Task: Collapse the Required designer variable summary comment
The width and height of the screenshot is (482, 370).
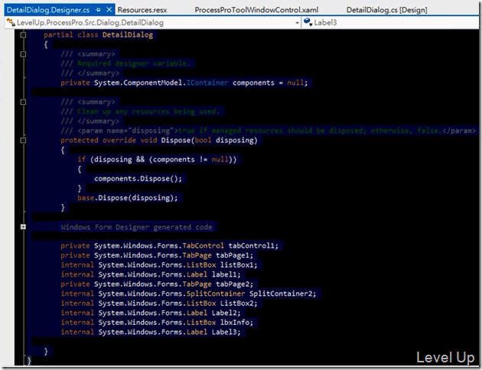Action: [x=23, y=54]
